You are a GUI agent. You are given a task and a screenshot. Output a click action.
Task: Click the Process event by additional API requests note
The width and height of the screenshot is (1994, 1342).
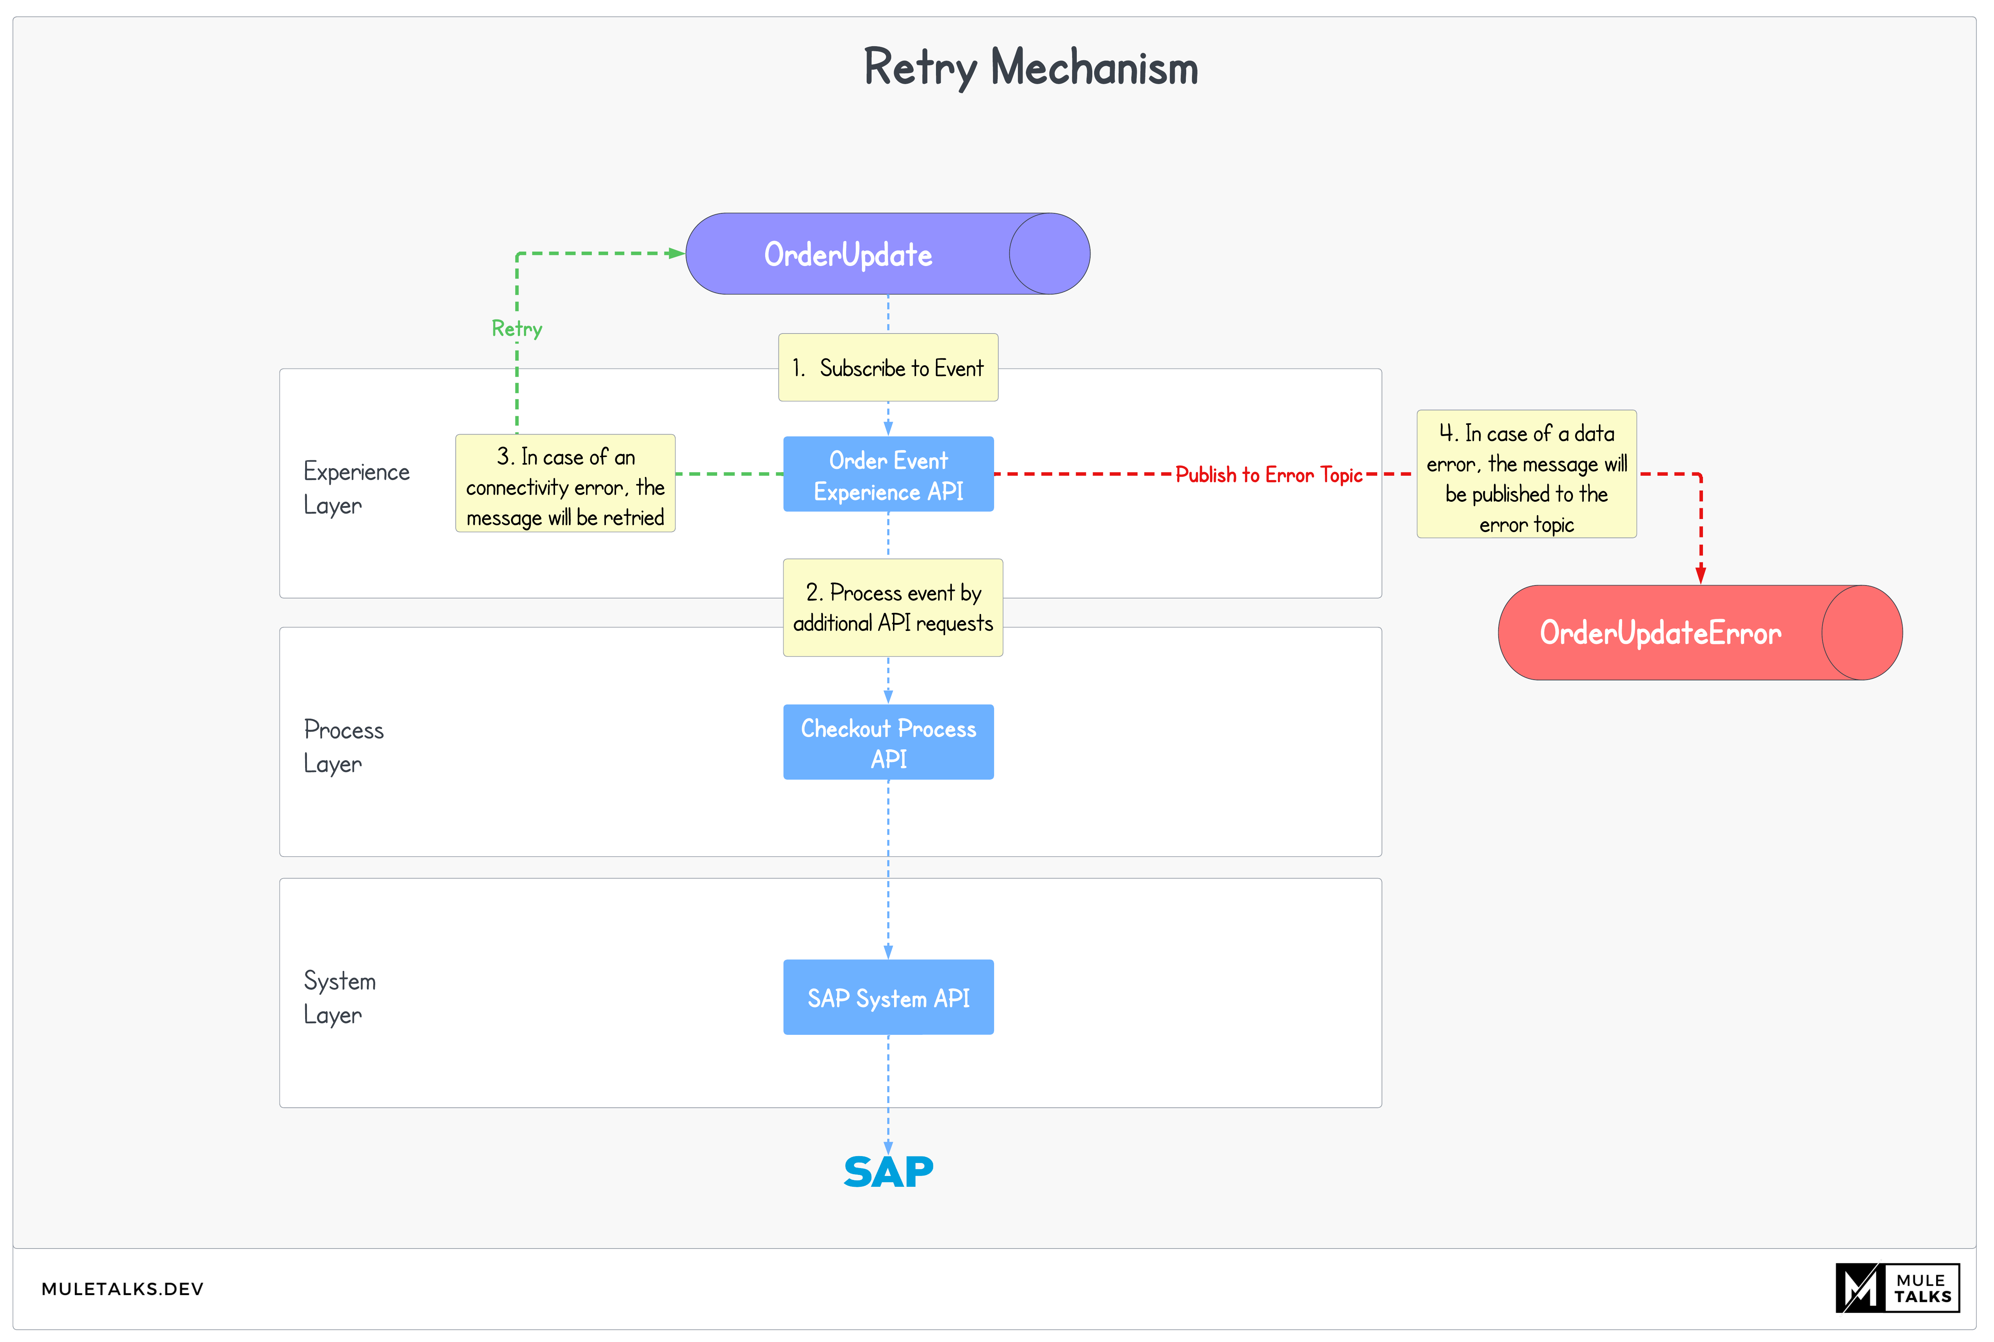[x=892, y=608]
